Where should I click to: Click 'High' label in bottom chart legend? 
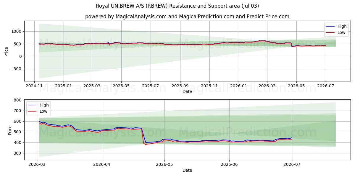click(x=44, y=105)
